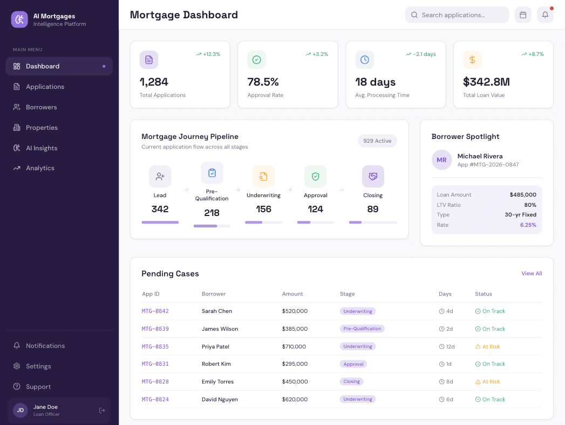This screenshot has height=425, width=565.
Task: Click the Pre-Qualification stage tag for James Wilson
Action: click(x=362, y=329)
